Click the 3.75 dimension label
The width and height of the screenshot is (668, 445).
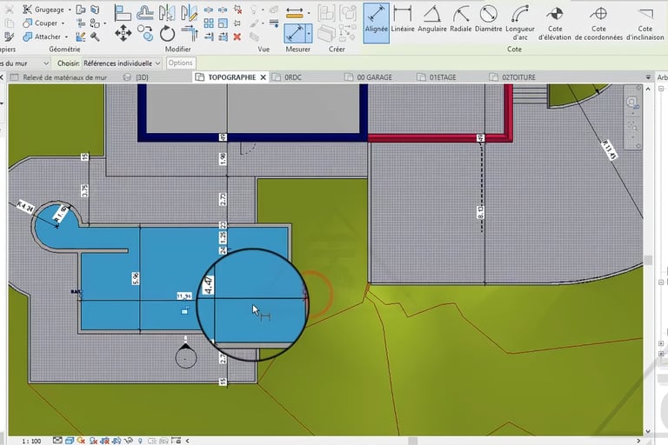point(84,190)
